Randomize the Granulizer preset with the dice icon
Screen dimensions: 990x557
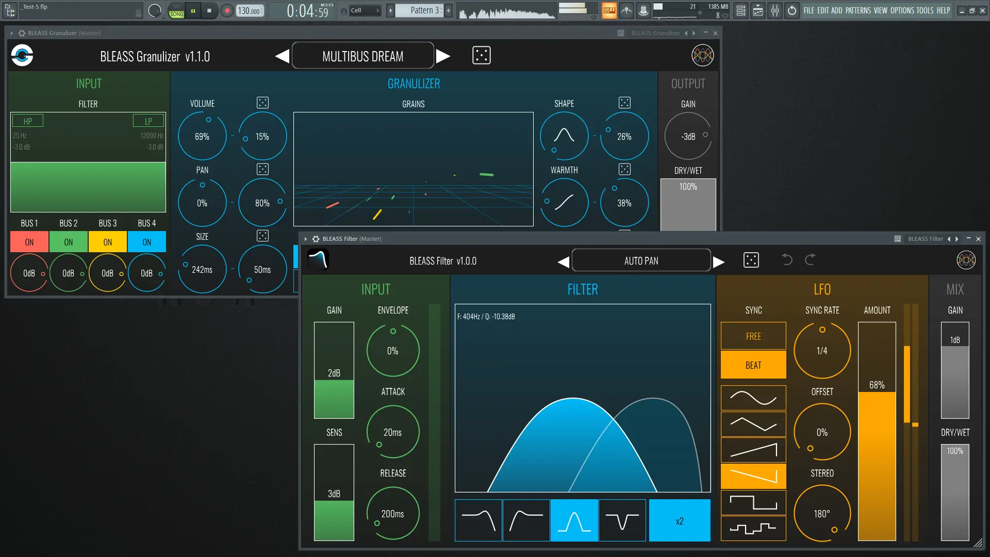[482, 55]
